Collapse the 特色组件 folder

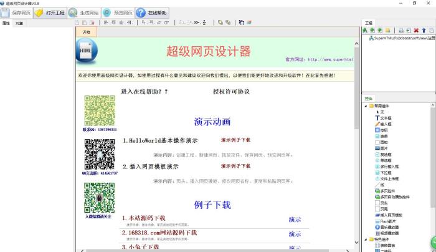pyautogui.click(x=366, y=240)
